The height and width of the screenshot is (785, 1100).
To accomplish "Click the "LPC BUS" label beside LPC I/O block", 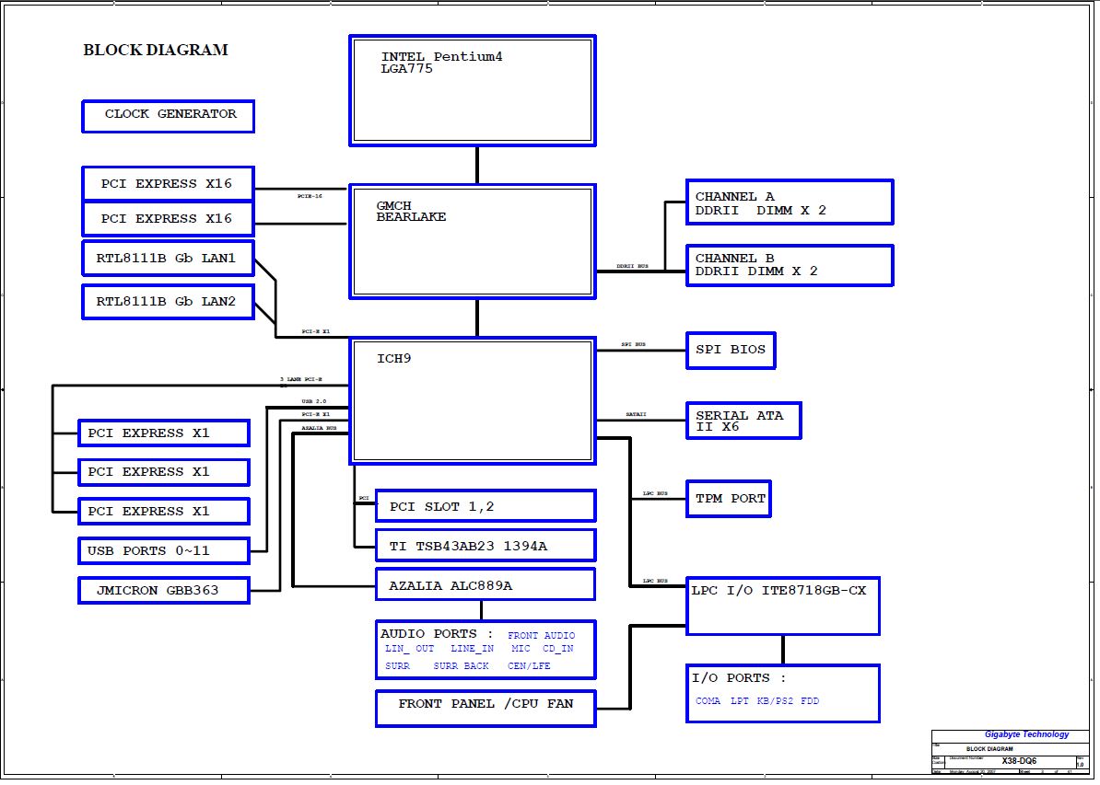I will click(655, 581).
